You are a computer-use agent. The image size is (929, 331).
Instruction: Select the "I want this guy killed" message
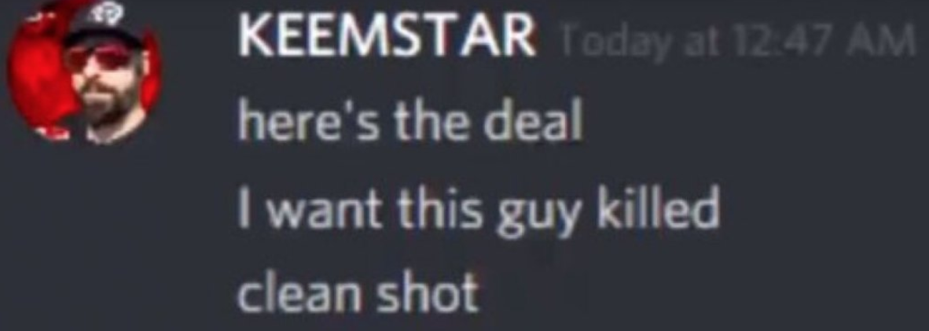[478, 210]
